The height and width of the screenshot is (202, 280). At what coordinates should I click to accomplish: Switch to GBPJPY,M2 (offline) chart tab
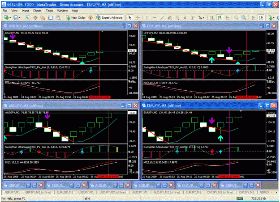38,192
